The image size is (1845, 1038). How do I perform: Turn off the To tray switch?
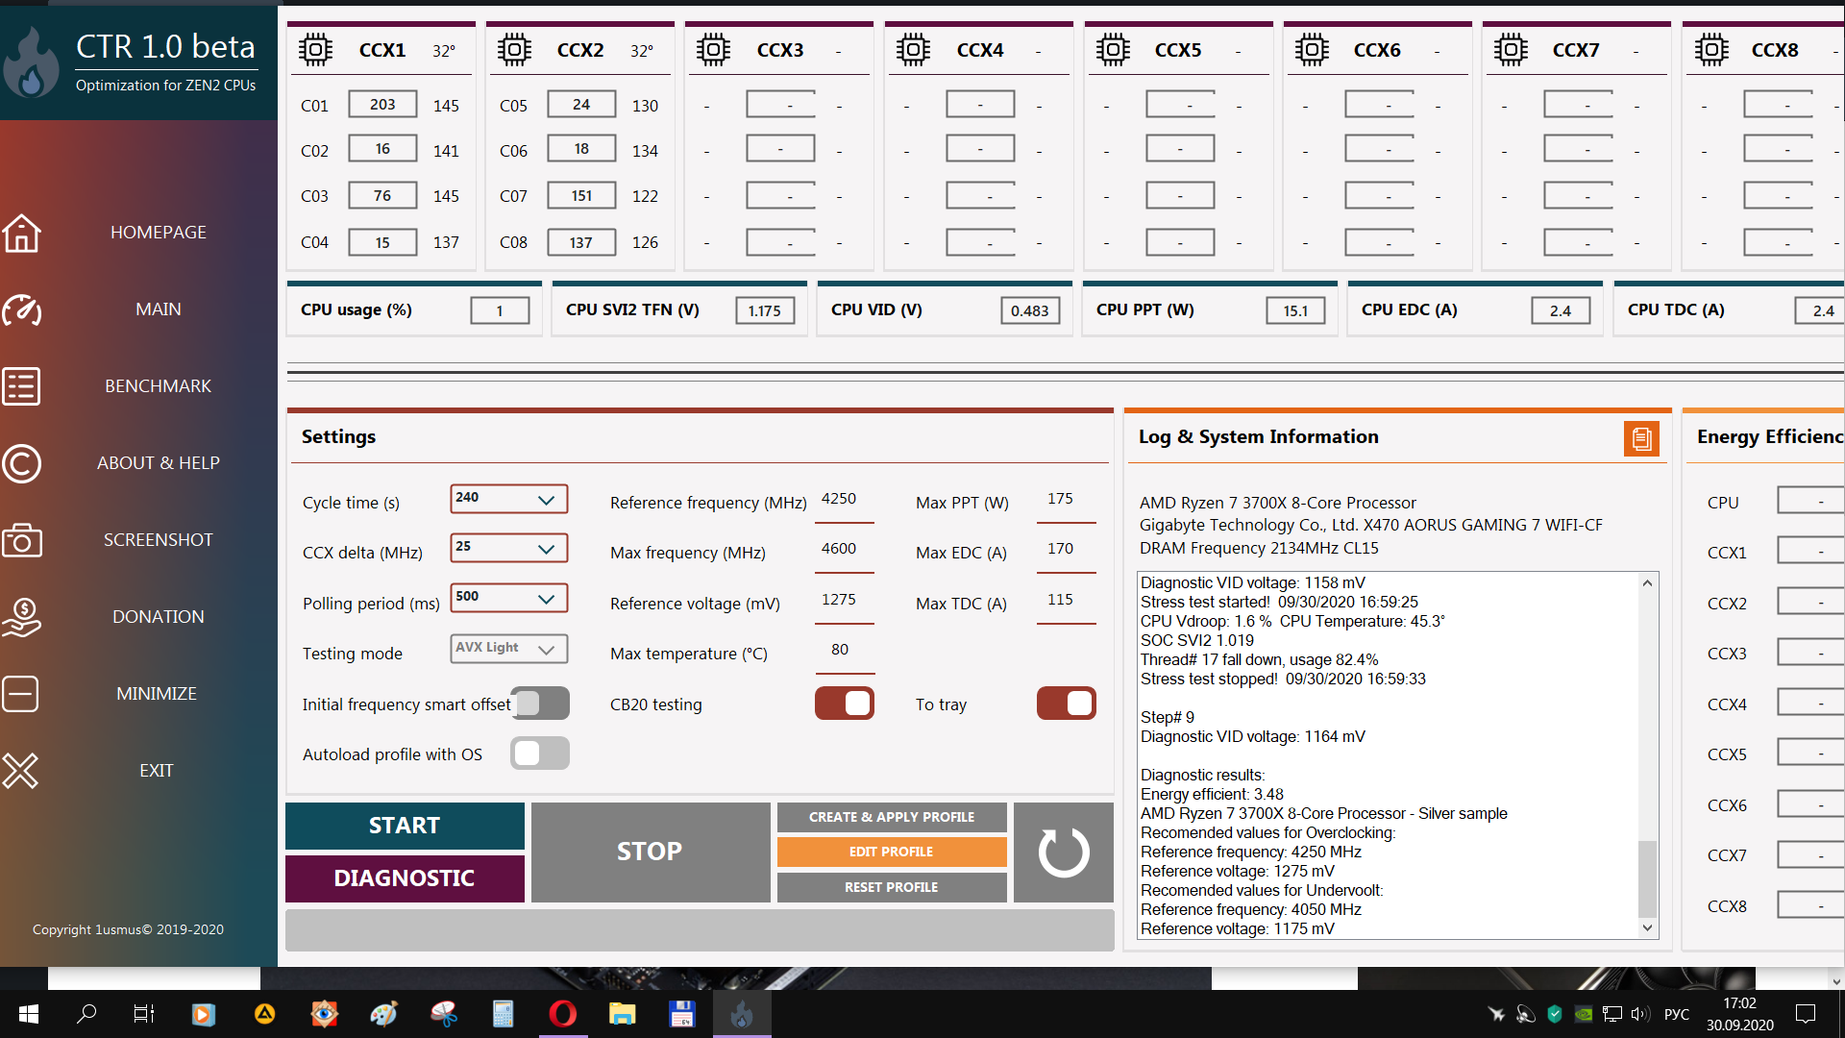tap(1067, 704)
